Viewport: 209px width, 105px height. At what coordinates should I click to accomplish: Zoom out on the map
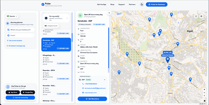pos(204,93)
